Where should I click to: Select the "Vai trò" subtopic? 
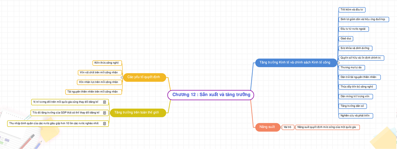[x=287, y=127]
